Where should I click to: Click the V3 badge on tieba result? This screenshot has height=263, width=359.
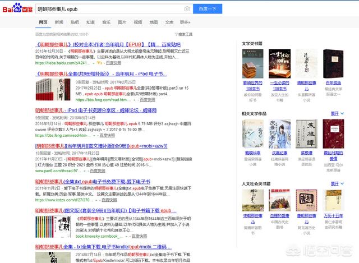coord(100,63)
